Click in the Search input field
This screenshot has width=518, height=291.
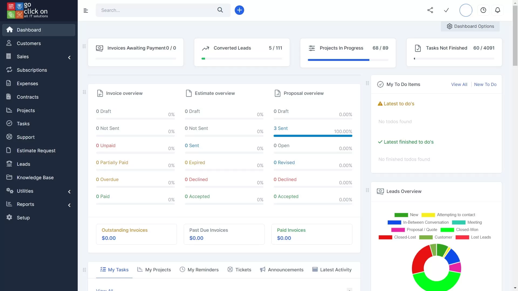(156, 10)
